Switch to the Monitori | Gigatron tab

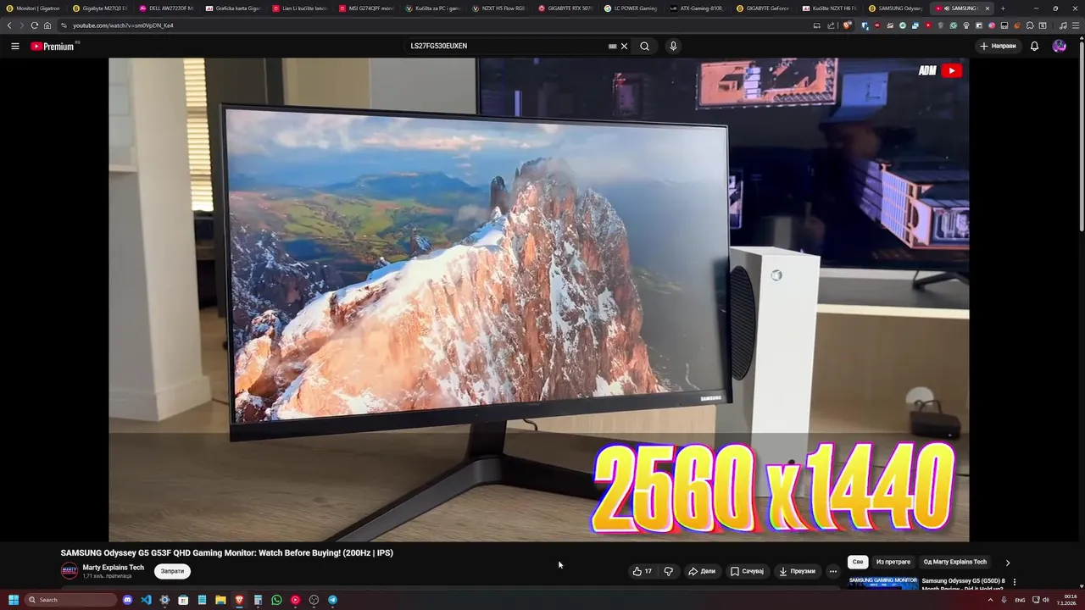click(x=33, y=8)
